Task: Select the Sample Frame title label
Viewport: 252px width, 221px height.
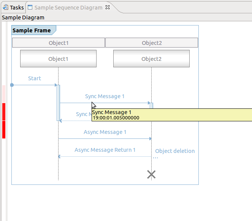Action: click(32, 30)
